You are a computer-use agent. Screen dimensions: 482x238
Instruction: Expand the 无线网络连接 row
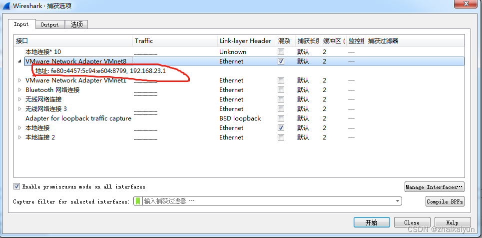click(19, 99)
